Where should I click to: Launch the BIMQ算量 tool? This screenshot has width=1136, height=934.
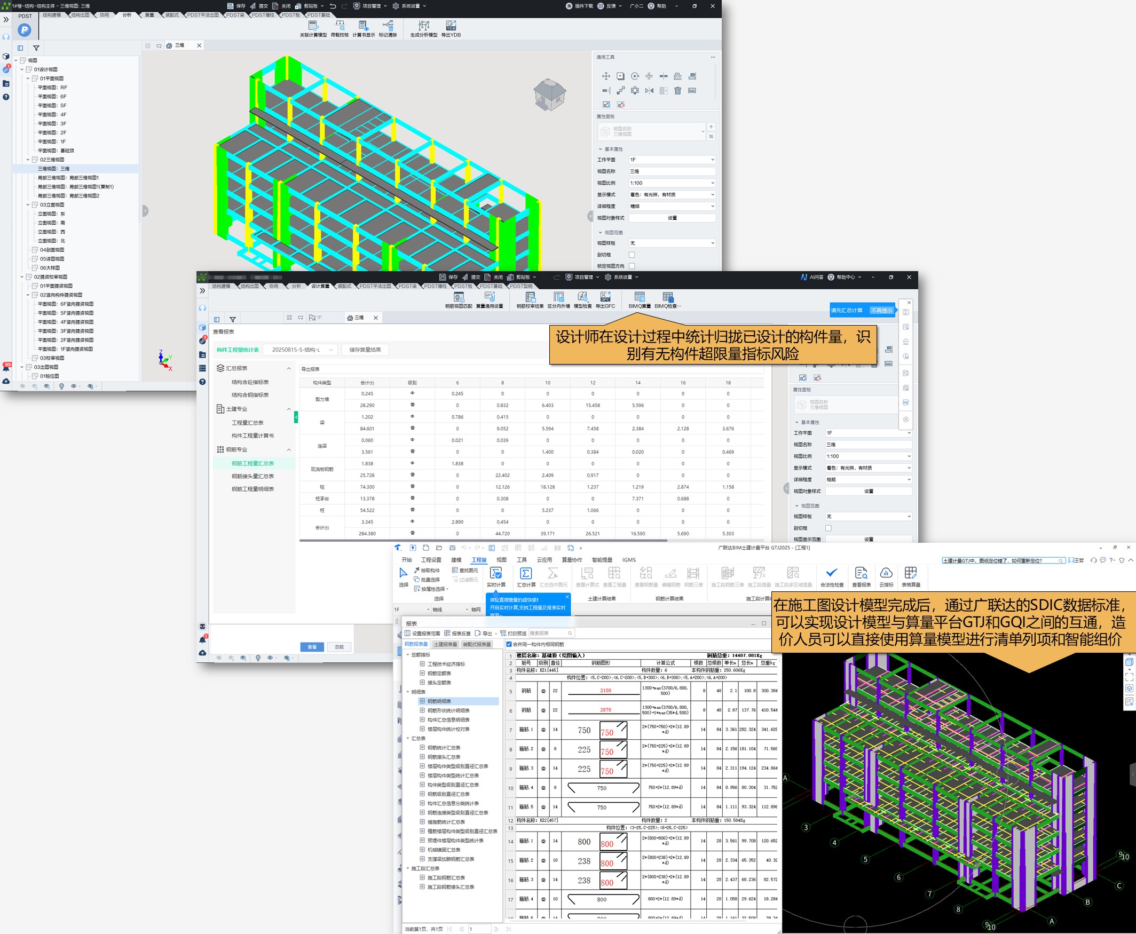pyautogui.click(x=640, y=297)
